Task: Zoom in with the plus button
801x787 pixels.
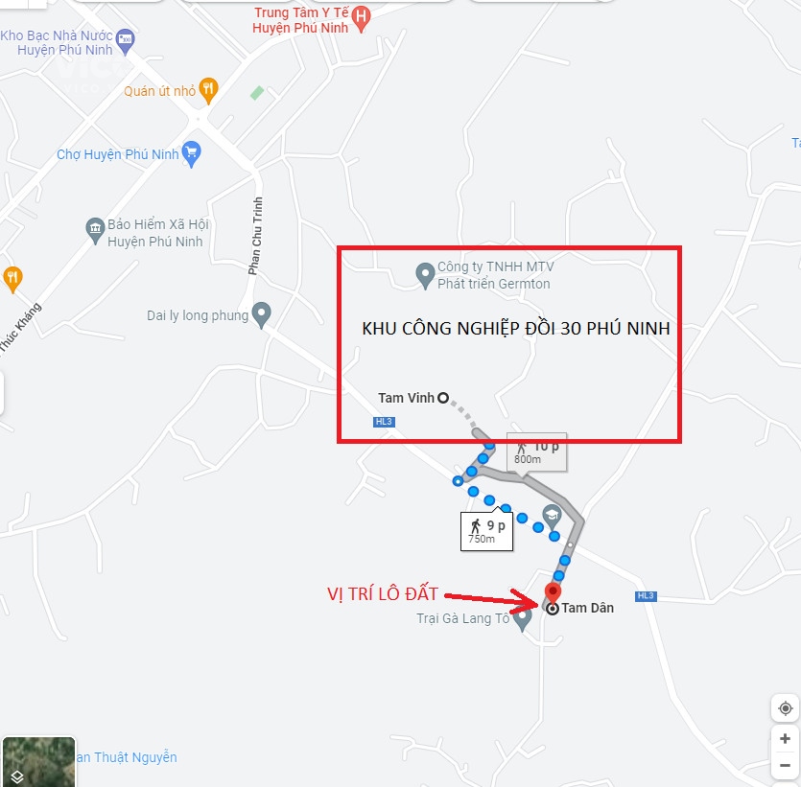Action: tap(785, 738)
